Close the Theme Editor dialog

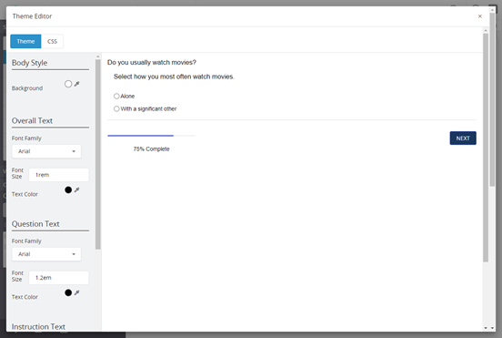tap(479, 16)
